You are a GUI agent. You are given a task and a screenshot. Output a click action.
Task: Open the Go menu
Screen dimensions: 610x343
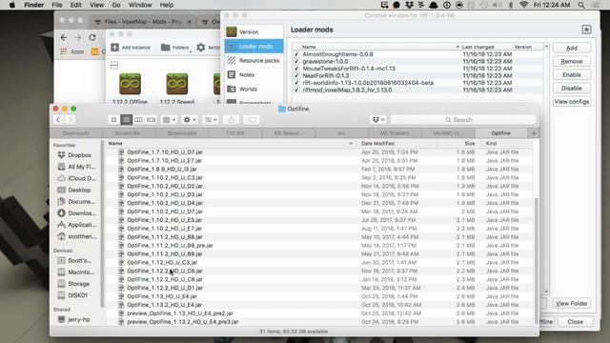click(116, 5)
